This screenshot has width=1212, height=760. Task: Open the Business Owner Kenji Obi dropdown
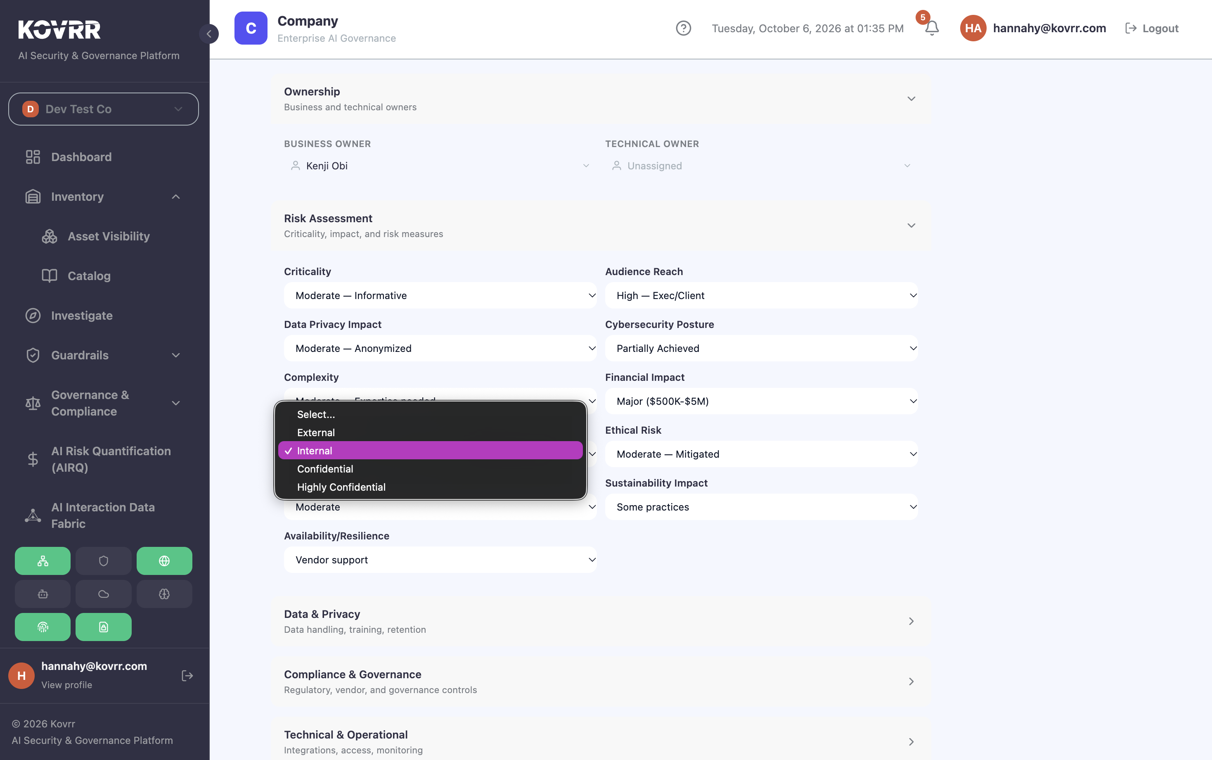coord(440,166)
